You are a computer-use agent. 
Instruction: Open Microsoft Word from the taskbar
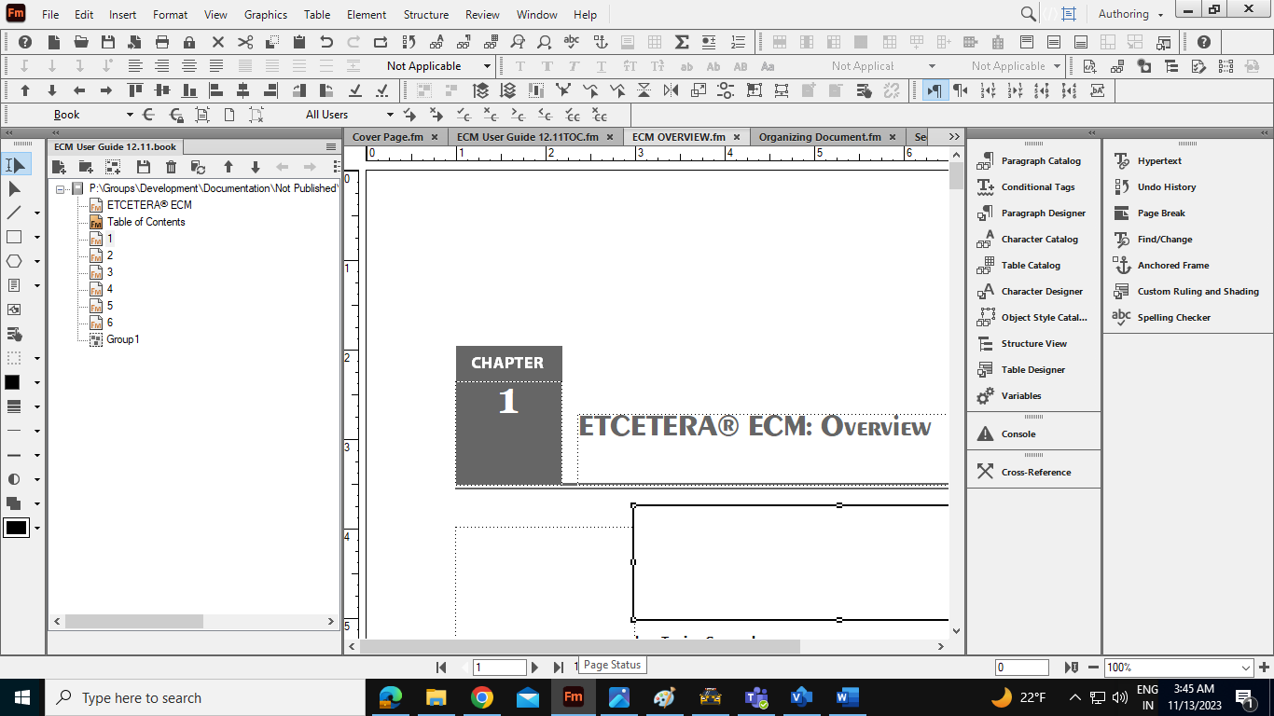coord(848,697)
